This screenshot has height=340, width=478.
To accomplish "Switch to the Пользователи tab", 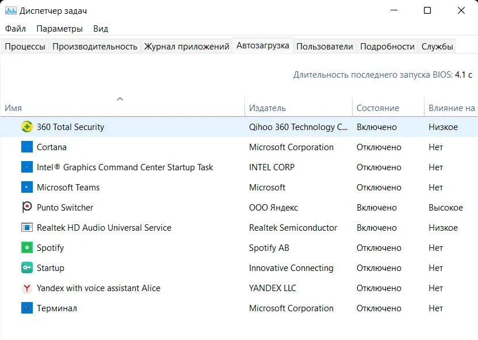I will 324,47.
